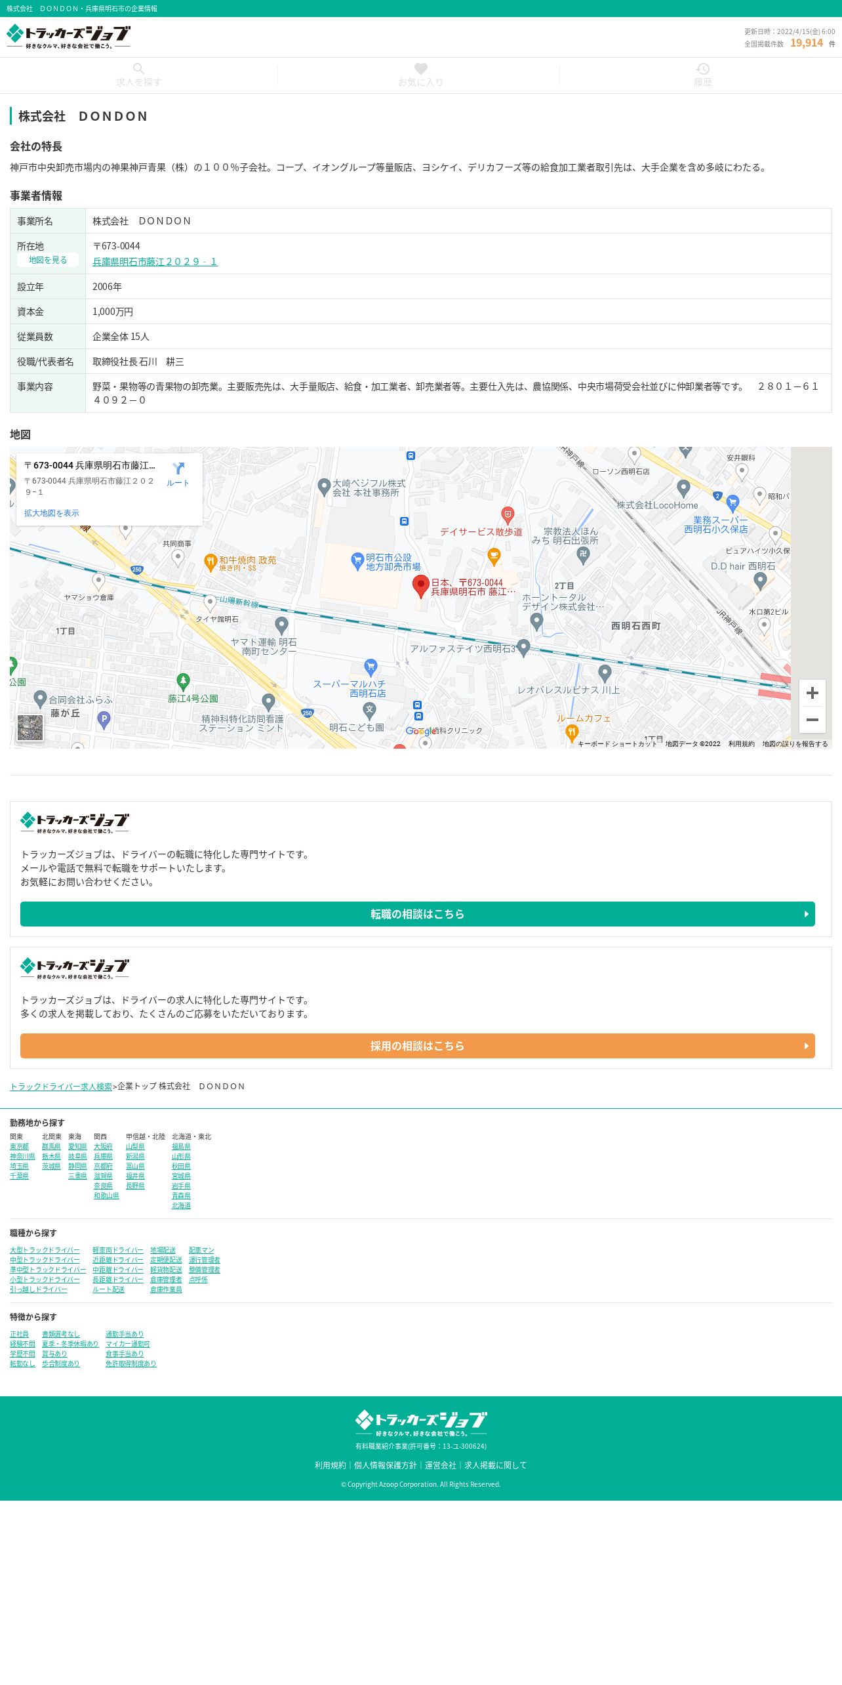Open the 夏季・冬季休暇あり feature link

[70, 1344]
